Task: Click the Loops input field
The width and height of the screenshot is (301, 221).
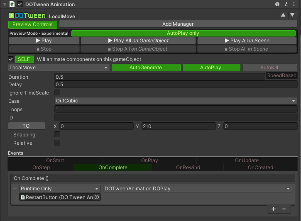Action: [176, 109]
